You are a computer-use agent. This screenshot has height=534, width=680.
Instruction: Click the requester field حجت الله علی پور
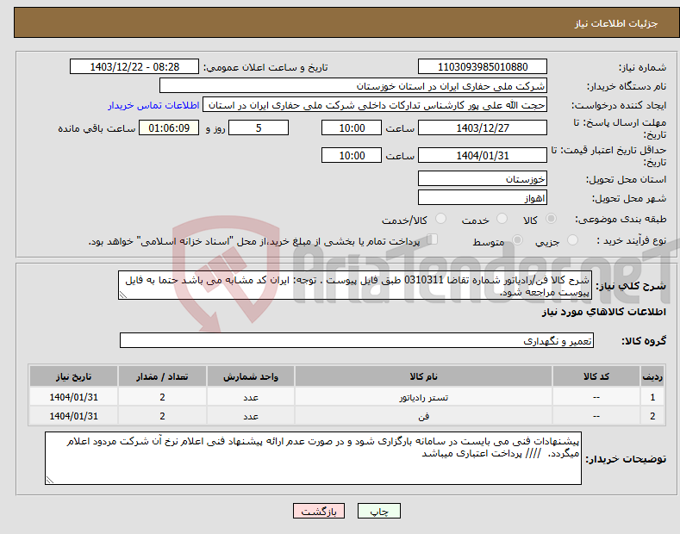click(x=375, y=105)
